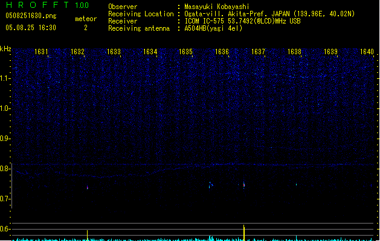The height and width of the screenshot is (241, 380).
Task: Select the 1638 time label
Action: coord(294,52)
